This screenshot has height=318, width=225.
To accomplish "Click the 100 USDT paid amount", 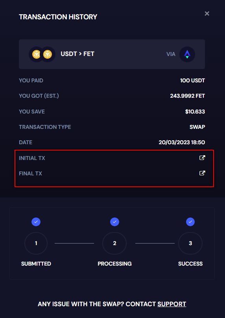I will coord(192,80).
